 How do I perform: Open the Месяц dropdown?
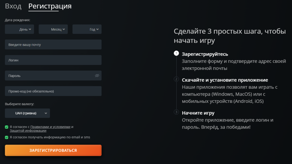(x=53, y=29)
